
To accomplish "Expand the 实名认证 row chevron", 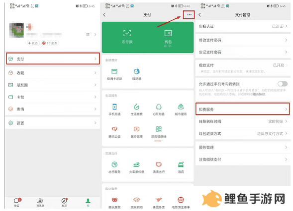I will pyautogui.click(x=286, y=26).
